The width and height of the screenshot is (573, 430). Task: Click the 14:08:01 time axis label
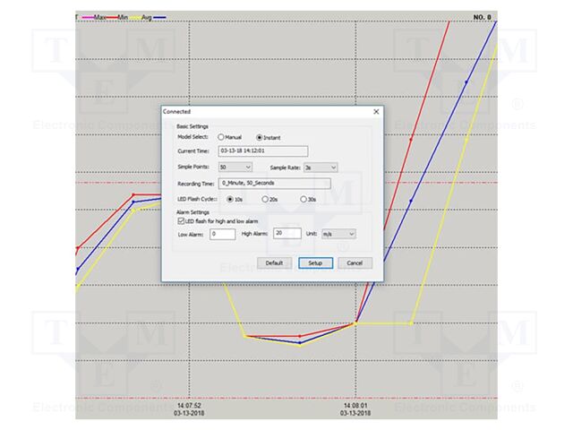point(355,408)
